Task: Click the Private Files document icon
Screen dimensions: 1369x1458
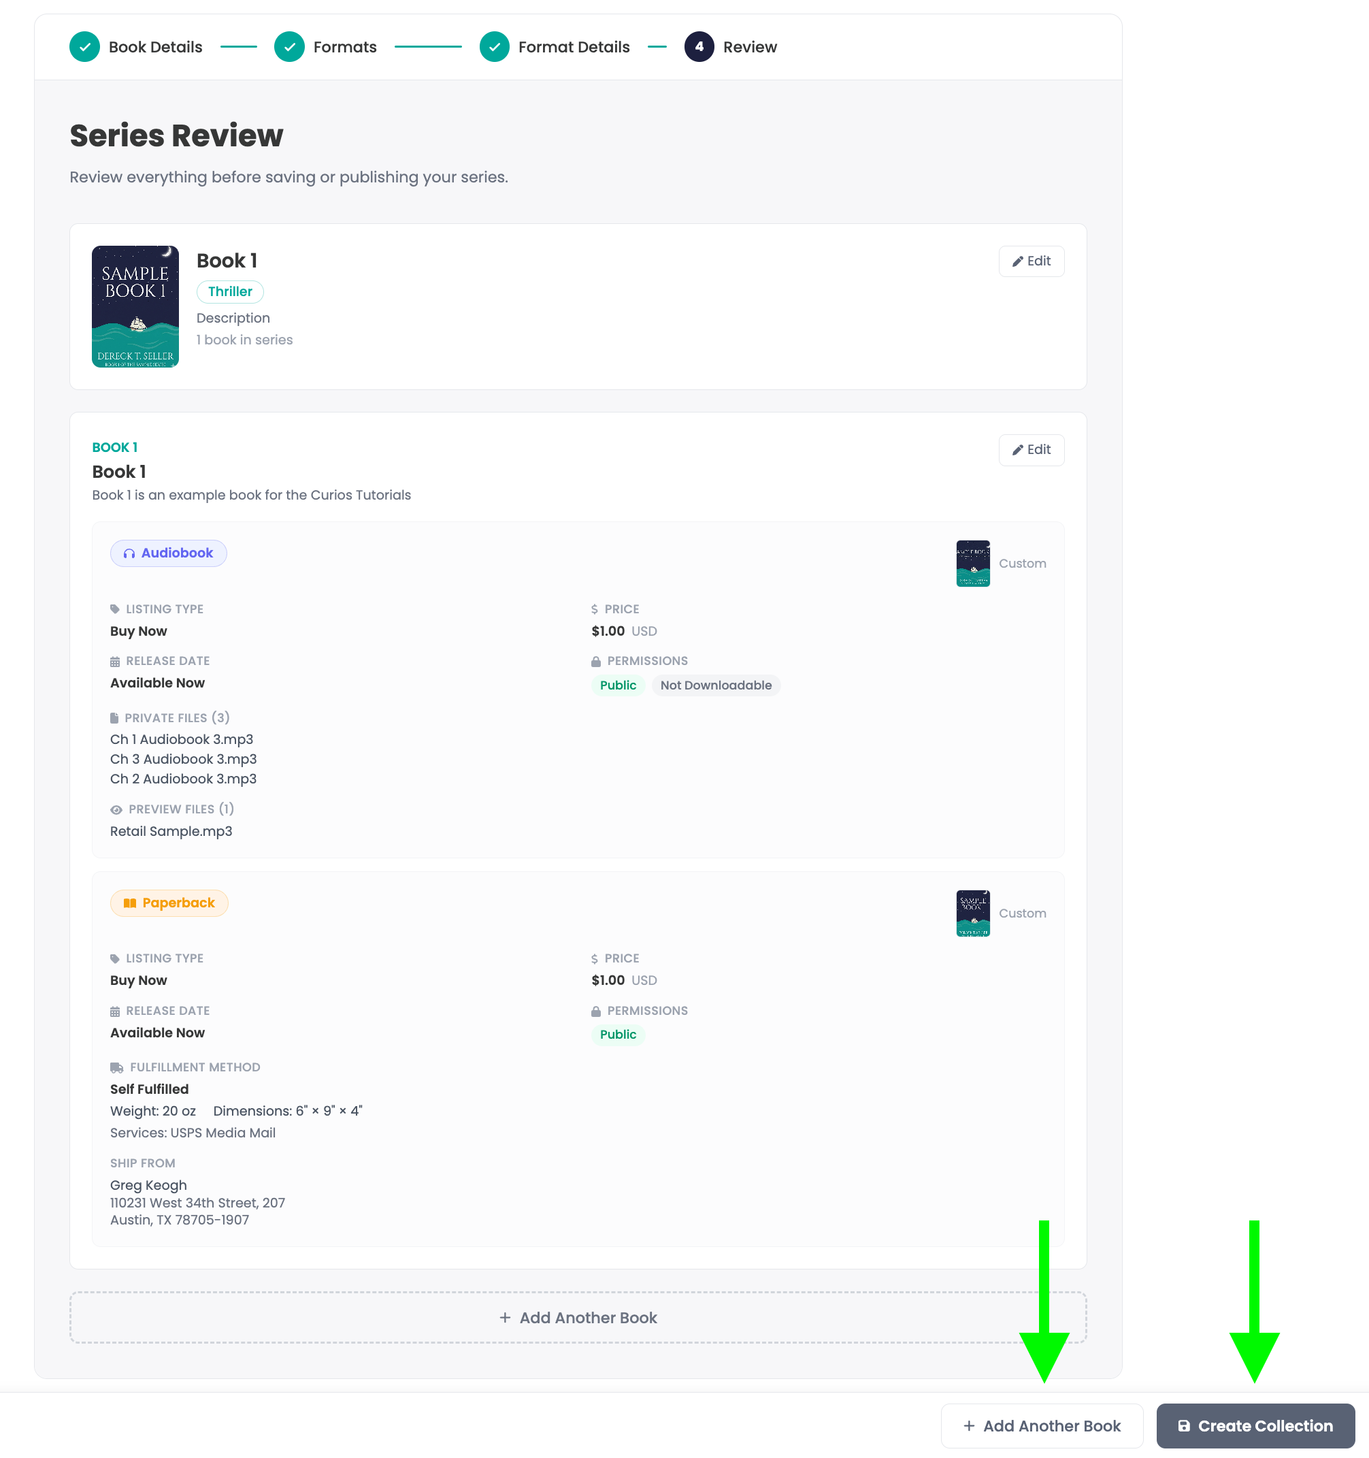Action: click(114, 718)
